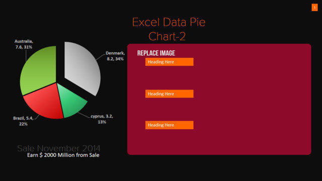This screenshot has height=181, width=322.
Task: Select the Excel Data Pie Chart-2 title
Action: (169, 29)
